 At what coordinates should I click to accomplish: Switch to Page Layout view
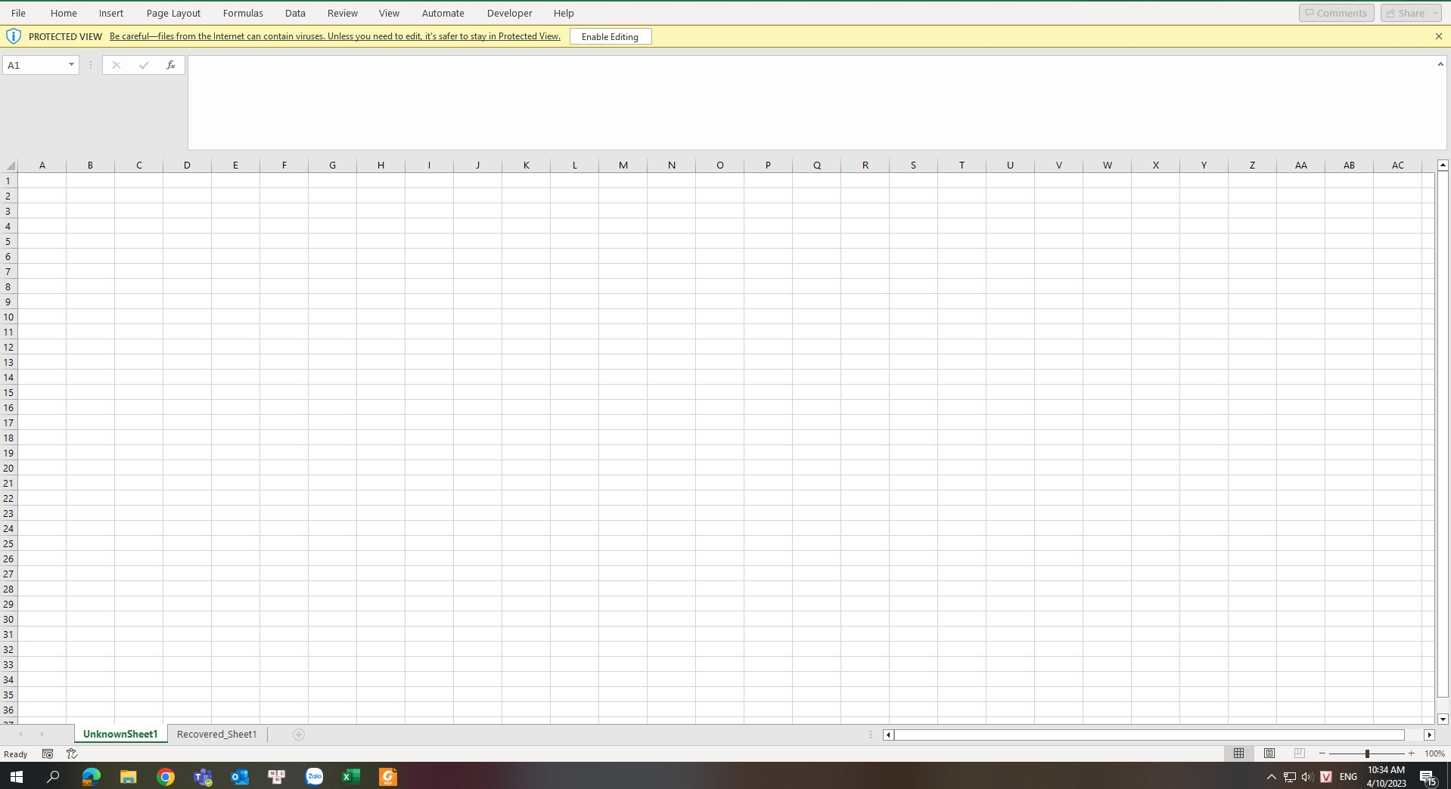(1269, 753)
